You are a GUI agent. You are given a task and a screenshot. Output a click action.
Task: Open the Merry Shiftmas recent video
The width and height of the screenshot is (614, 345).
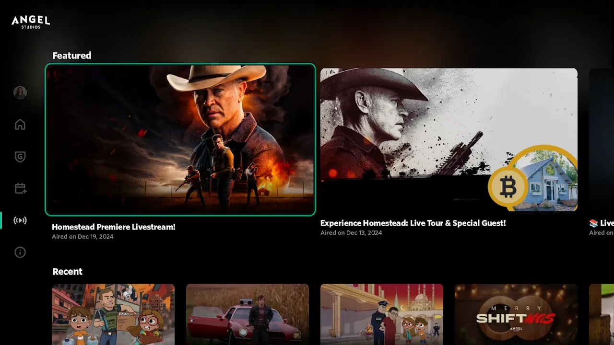click(516, 314)
